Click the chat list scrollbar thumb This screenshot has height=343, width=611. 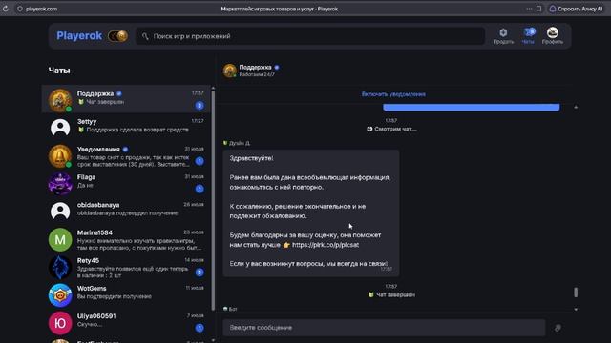click(213, 200)
